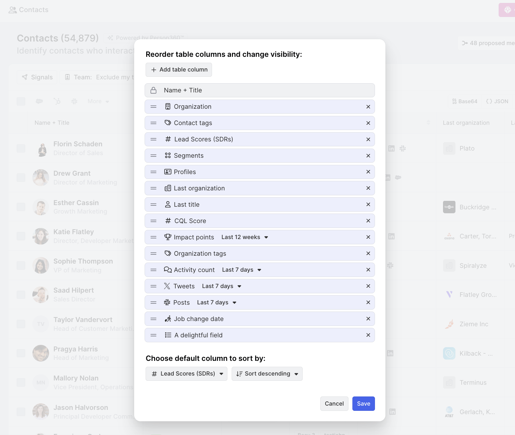The height and width of the screenshot is (435, 515).
Task: Open default sort column Lead Scores dropdown
Action: (x=186, y=374)
